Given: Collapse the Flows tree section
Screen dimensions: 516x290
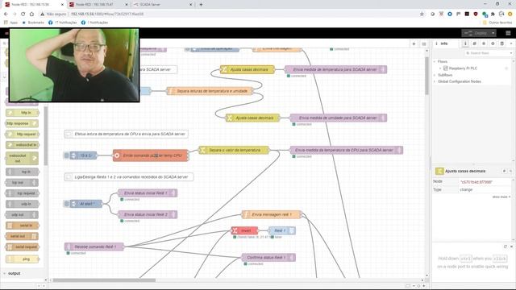Looking at the screenshot, I should (x=435, y=61).
